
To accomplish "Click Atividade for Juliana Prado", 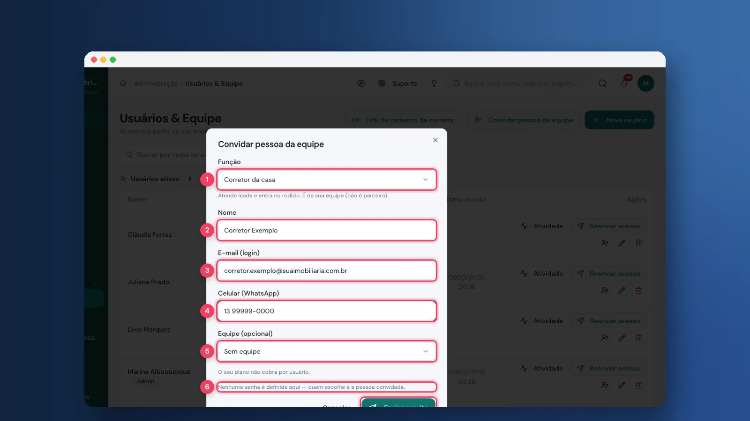I will [x=542, y=273].
